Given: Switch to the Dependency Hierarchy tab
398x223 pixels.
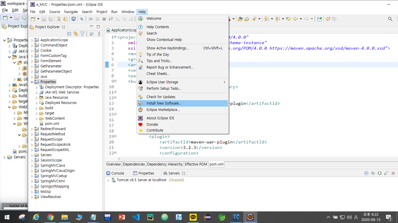Looking at the screenshot, I should (165, 164).
